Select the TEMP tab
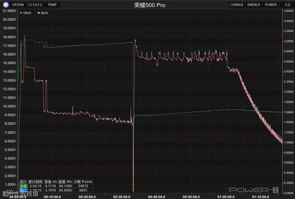The width and height of the screenshot is (295, 199). point(52,5)
